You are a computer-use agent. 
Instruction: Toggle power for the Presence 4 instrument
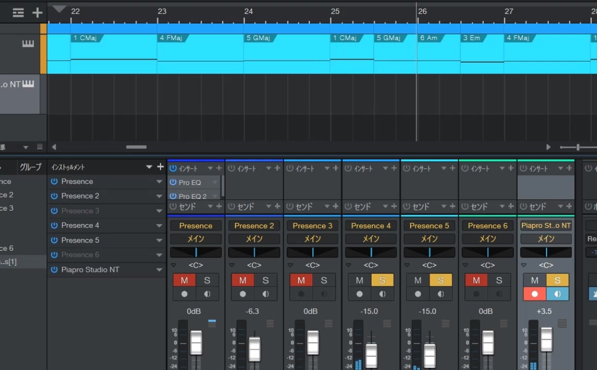(54, 225)
